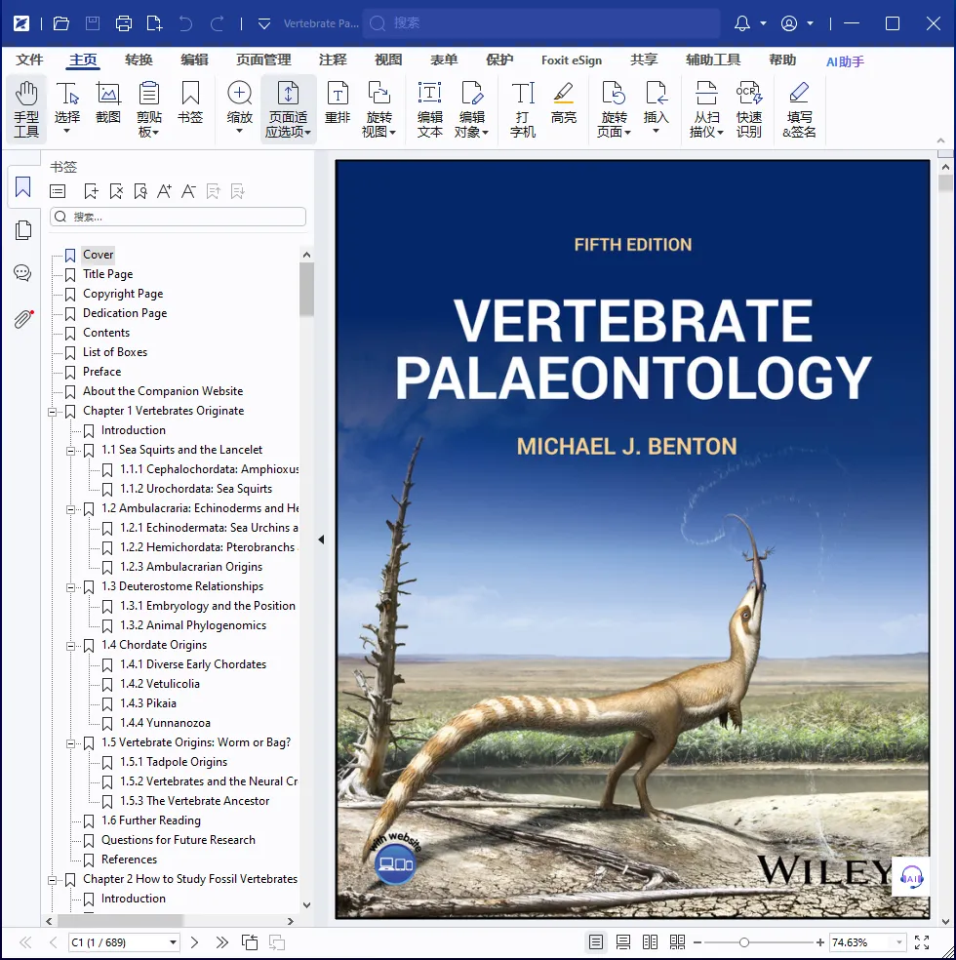The width and height of the screenshot is (956, 960).
Task: Switch to the Comment (注释) tab
Action: pos(333,60)
